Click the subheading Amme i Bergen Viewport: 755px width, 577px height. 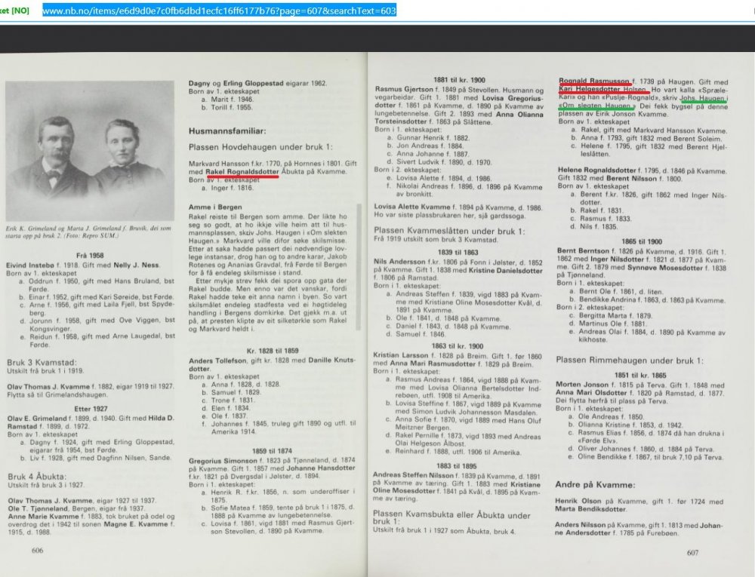pyautogui.click(x=211, y=205)
